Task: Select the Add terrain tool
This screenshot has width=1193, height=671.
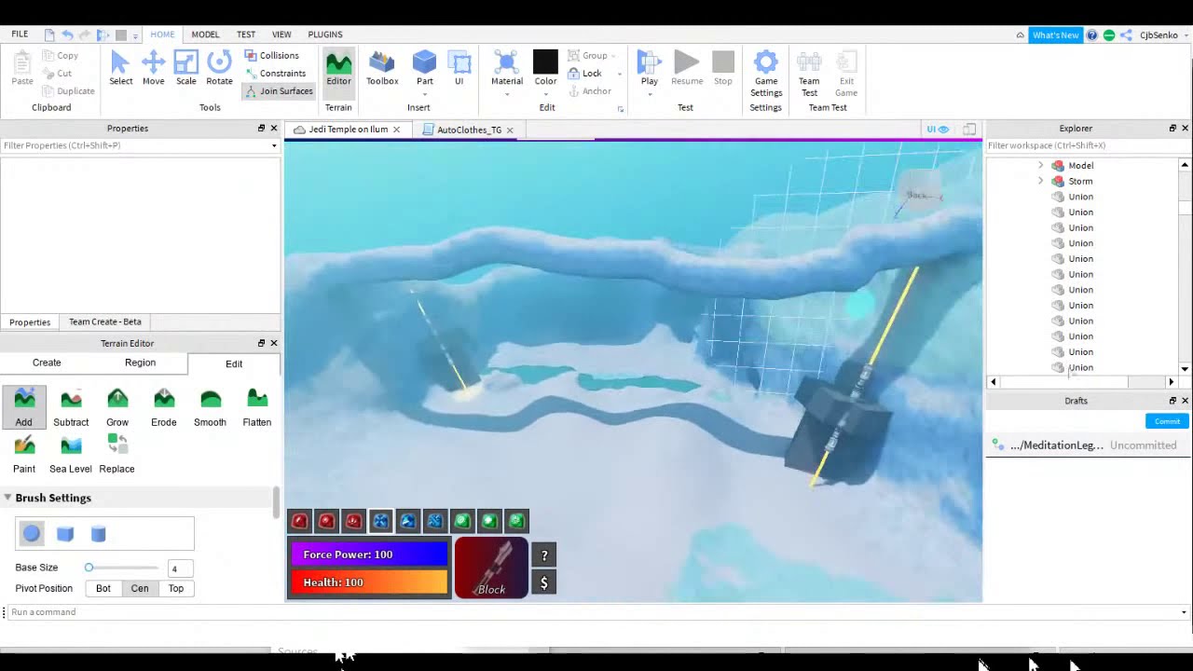Action: [24, 407]
